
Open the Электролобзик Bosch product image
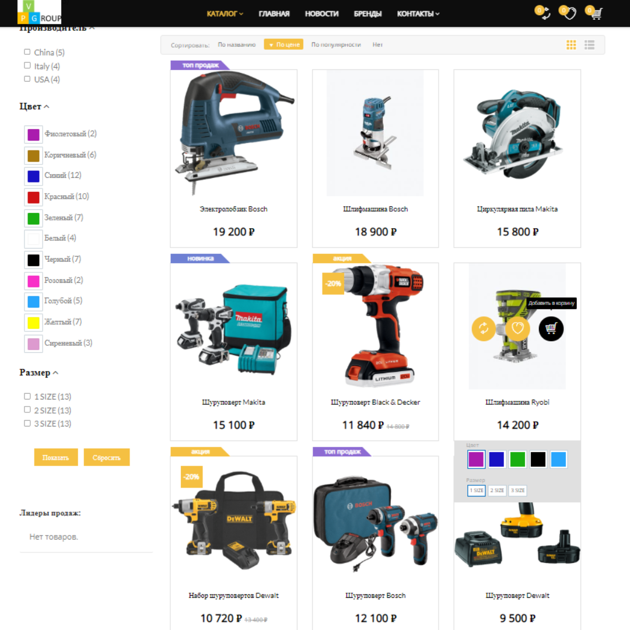point(233,133)
